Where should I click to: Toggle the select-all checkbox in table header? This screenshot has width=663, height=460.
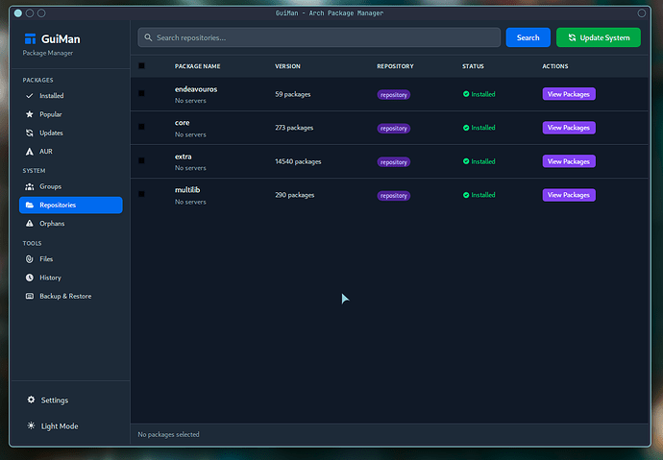(141, 66)
